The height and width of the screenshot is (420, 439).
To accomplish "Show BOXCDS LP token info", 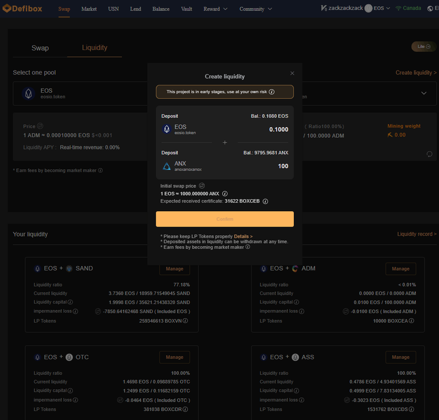I will click(411, 409).
